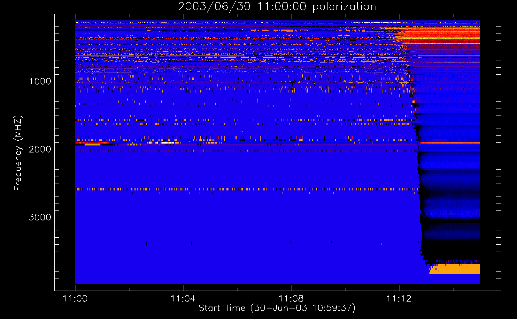
Task: Click the 1000 frequency tick label
Action: pos(40,81)
